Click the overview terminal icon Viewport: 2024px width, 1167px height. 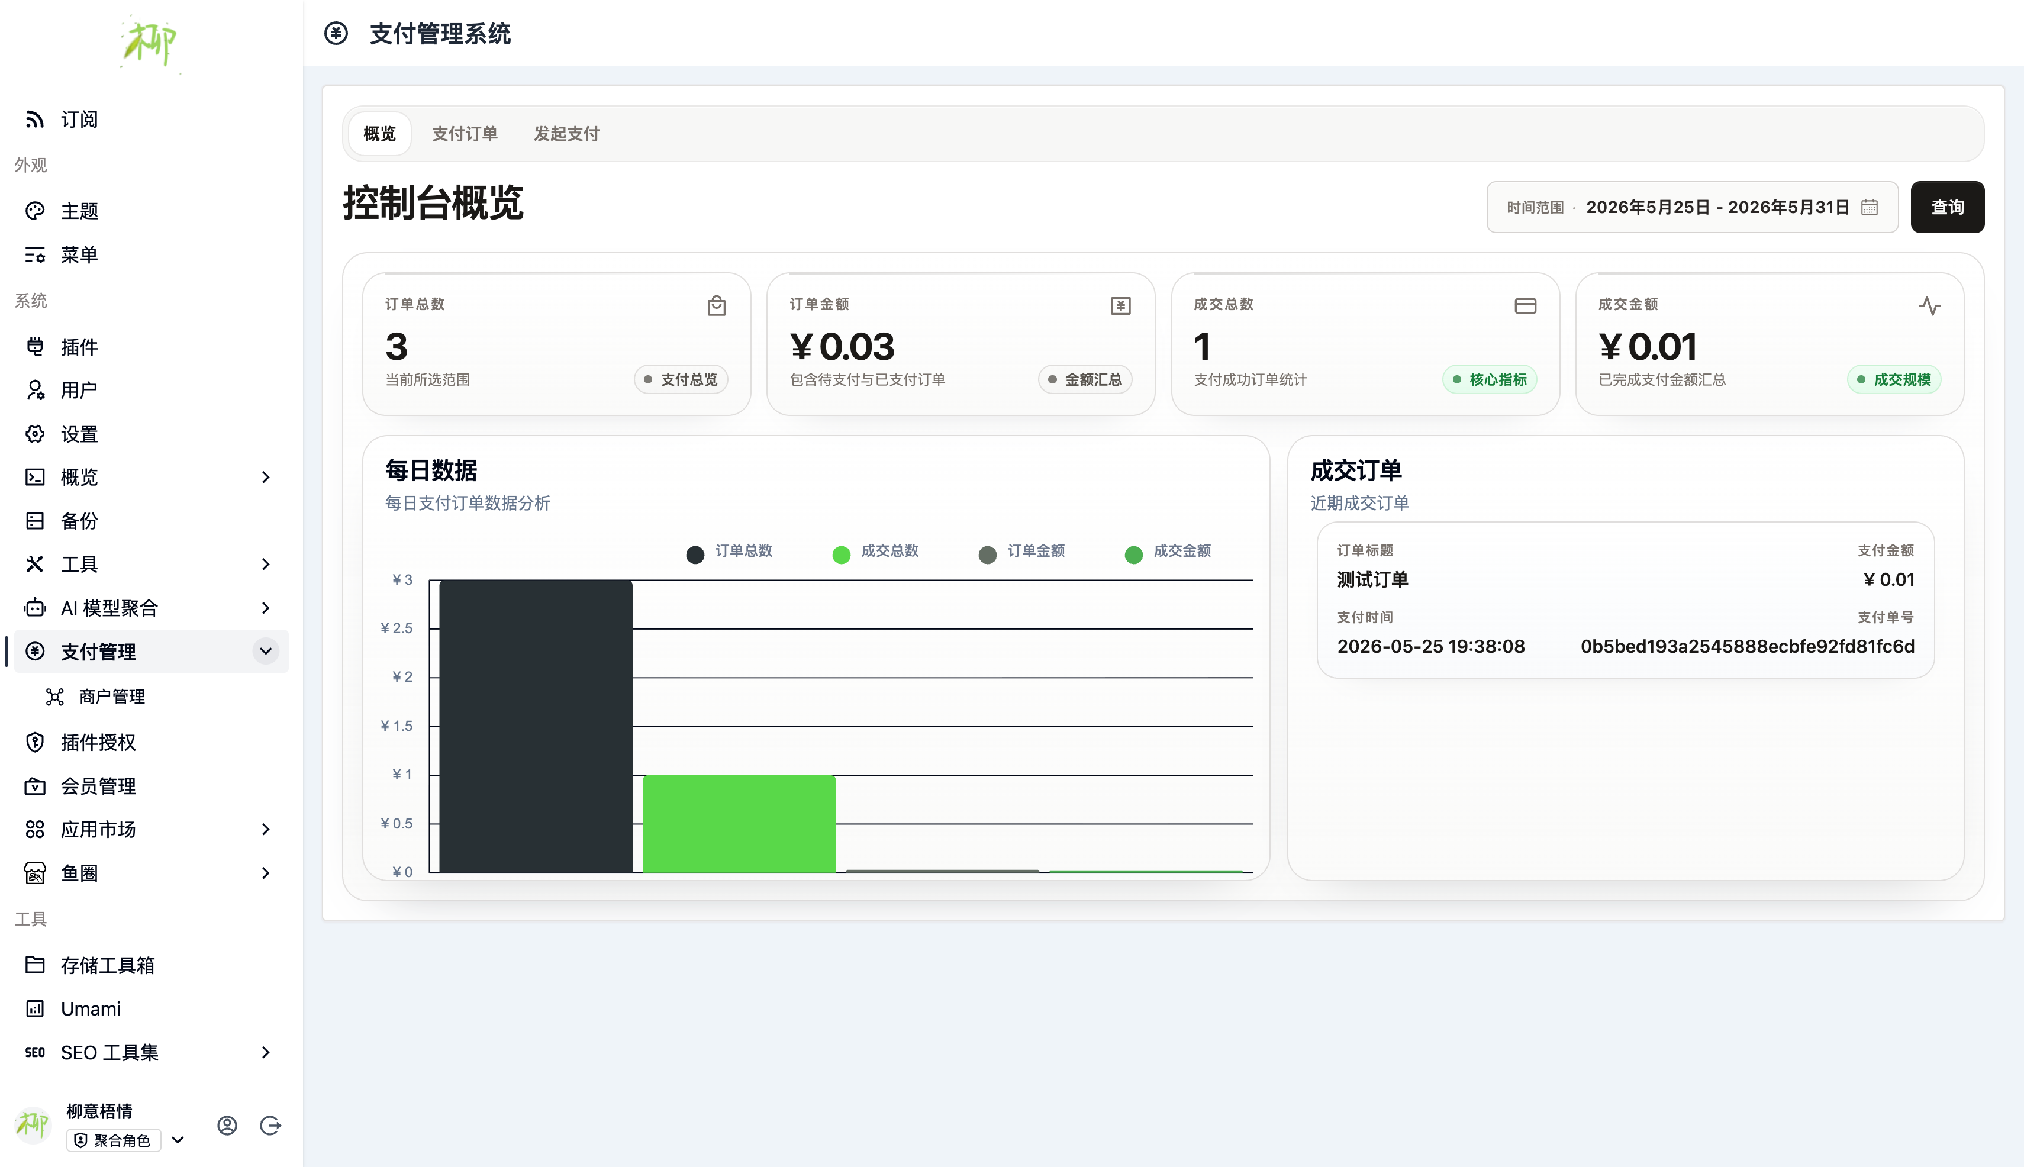34,477
